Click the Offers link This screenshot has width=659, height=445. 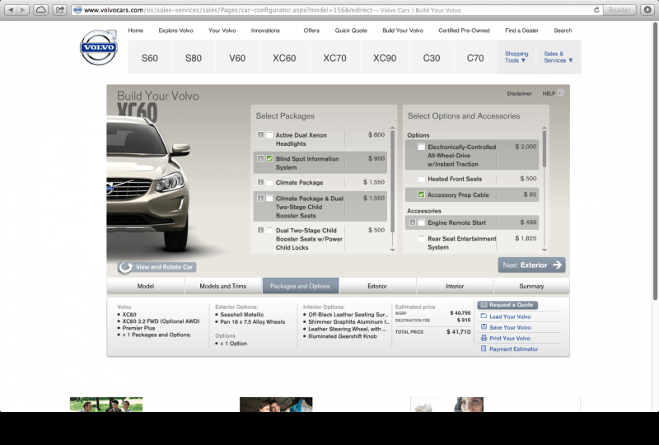pos(311,30)
